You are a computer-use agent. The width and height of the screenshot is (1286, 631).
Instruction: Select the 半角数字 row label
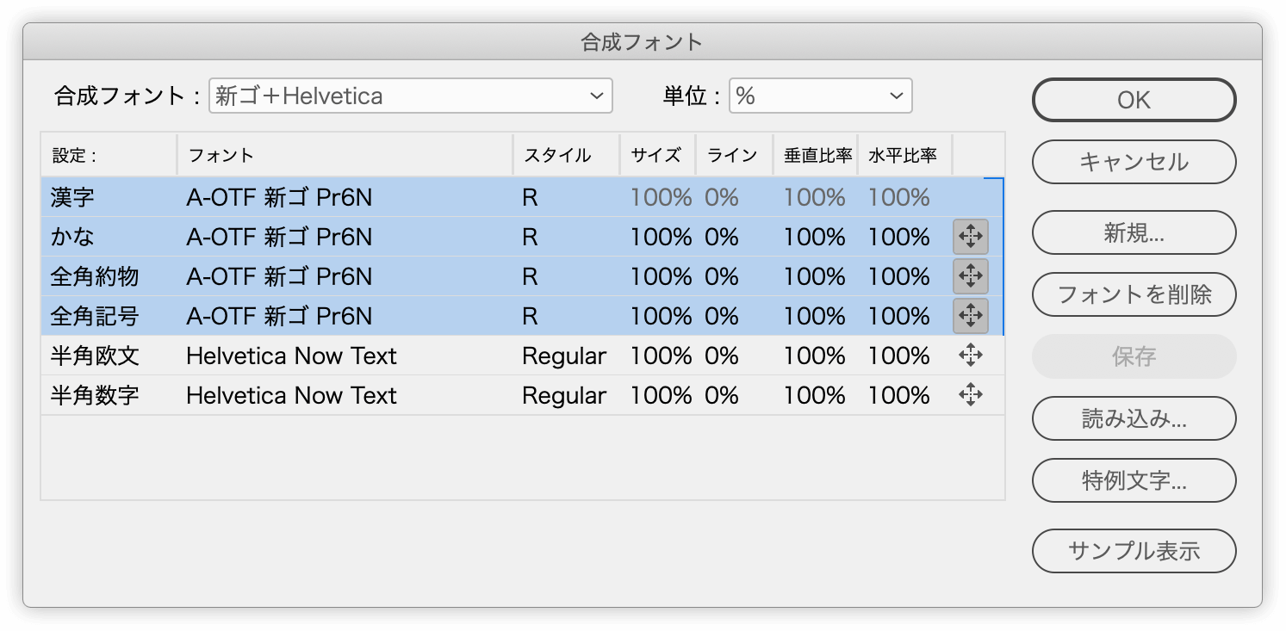tap(95, 395)
